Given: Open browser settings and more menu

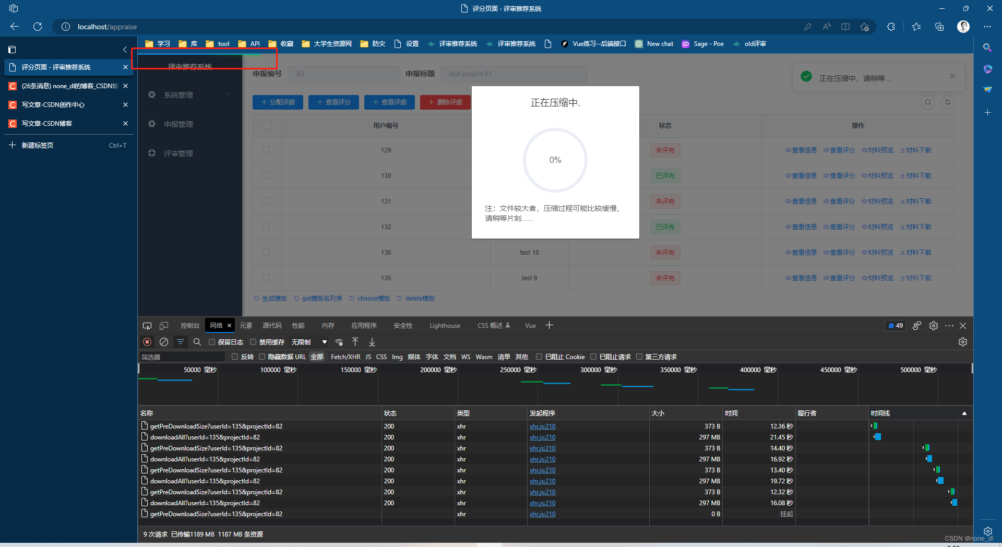Looking at the screenshot, I should point(987,27).
